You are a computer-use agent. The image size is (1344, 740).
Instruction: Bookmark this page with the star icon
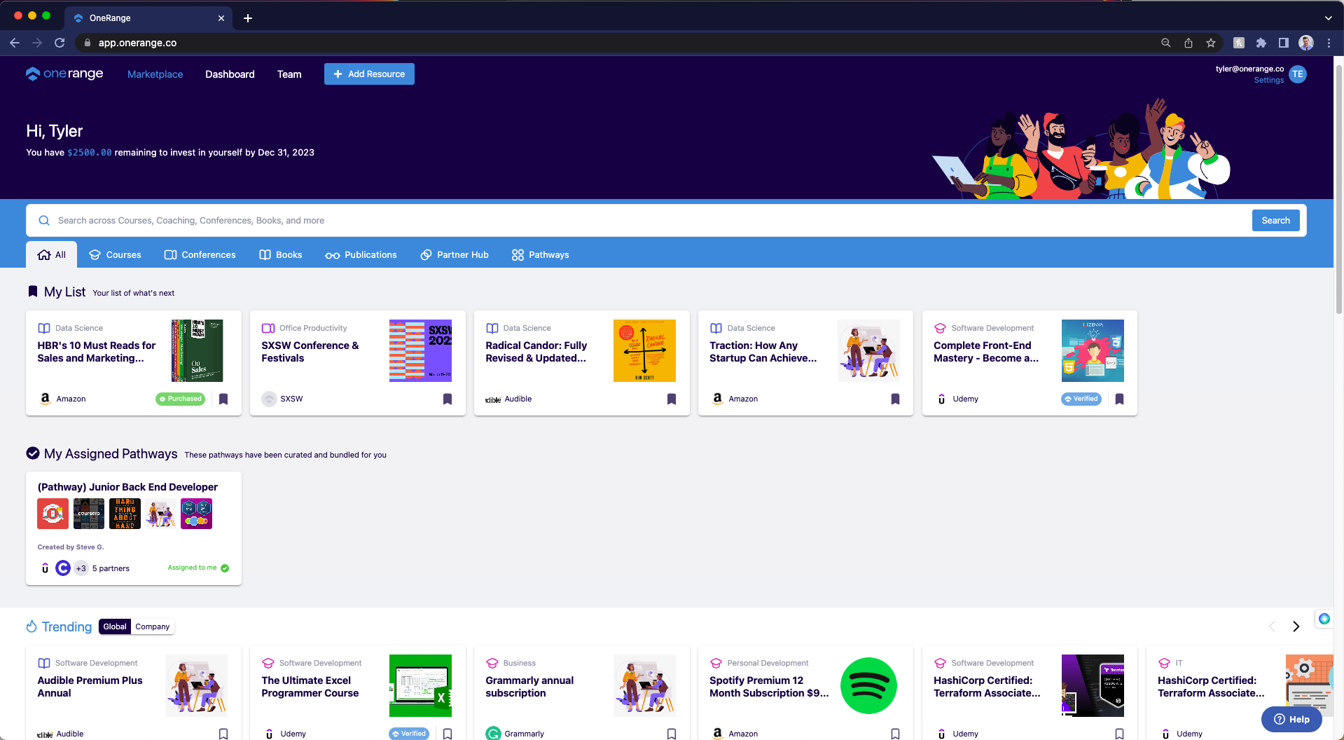1211,43
